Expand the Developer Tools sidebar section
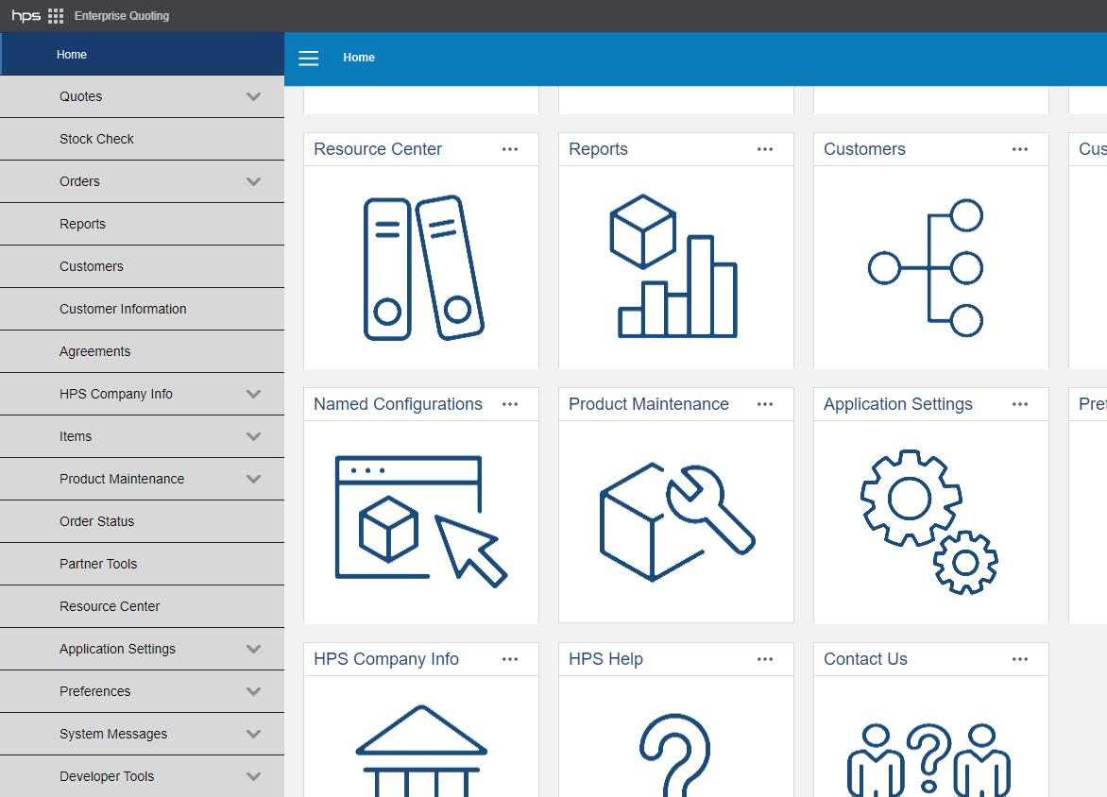This screenshot has height=797, width=1107. point(253,776)
